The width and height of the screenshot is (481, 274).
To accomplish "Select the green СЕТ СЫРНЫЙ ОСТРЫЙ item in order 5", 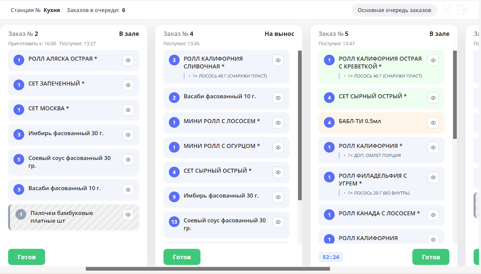I will (x=377, y=98).
